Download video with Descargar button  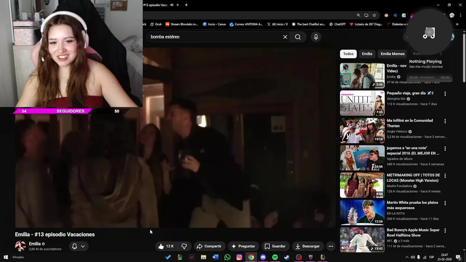tap(308, 246)
